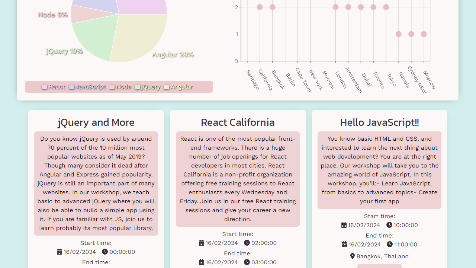Click the Moscow data point on chart
476x268 pixels.
click(424, 34)
